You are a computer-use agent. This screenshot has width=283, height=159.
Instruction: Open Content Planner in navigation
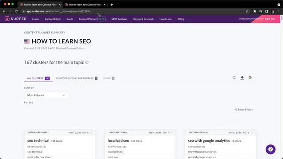coord(88,19)
